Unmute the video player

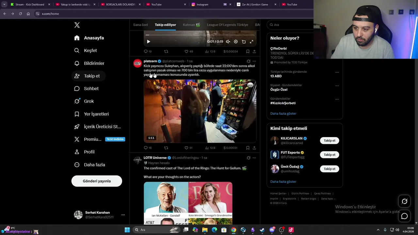click(x=228, y=42)
